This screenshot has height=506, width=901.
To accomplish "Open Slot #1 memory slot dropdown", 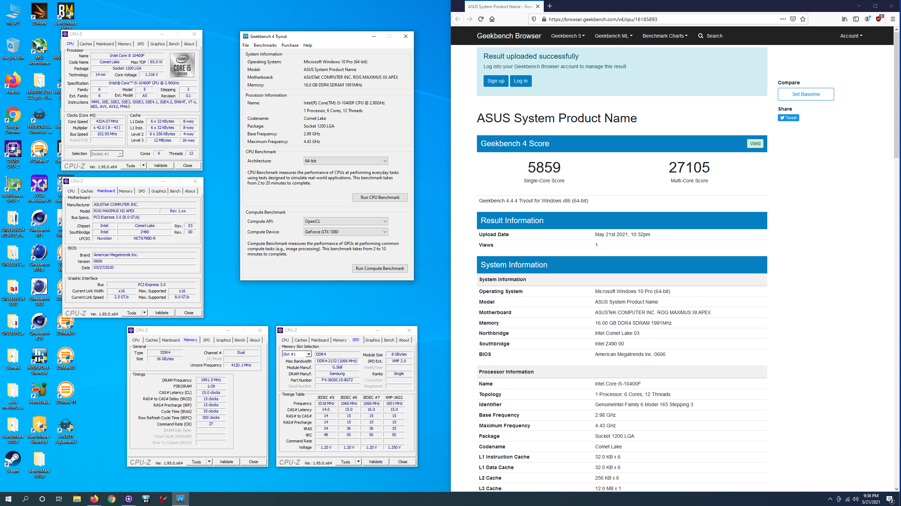I will [x=297, y=354].
